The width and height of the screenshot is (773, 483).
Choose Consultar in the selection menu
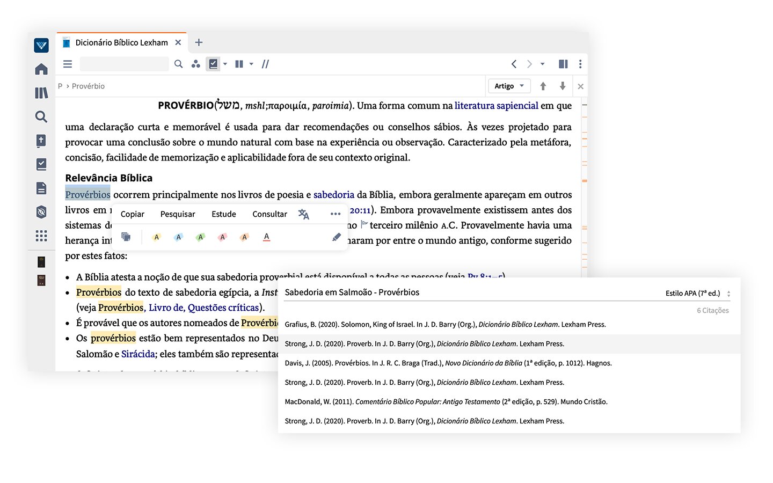269,214
